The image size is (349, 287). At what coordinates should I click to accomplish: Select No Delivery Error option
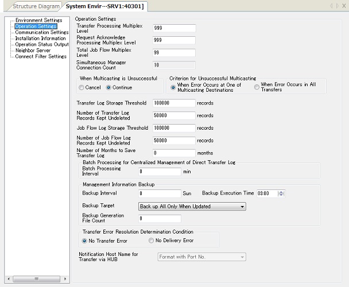(x=152, y=241)
